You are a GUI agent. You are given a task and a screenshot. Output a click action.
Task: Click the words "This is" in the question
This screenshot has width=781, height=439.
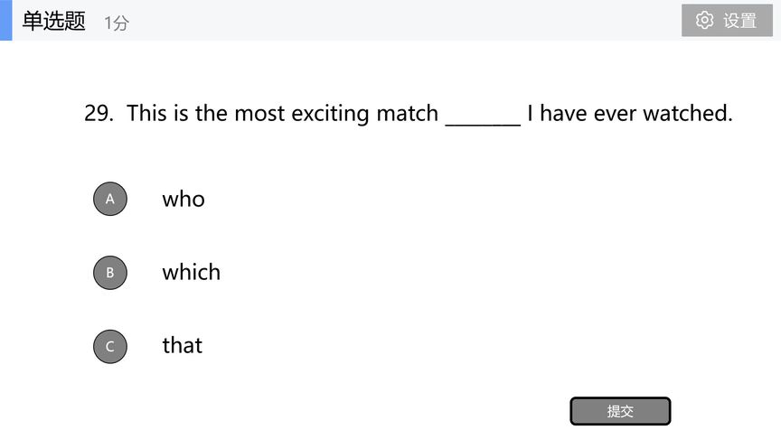coord(157,114)
